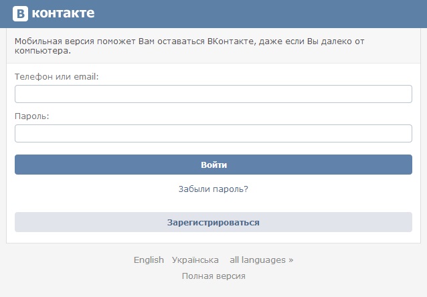This screenshot has width=427, height=297.
Task: Open the Забыли пароль? link
Action: click(x=213, y=189)
